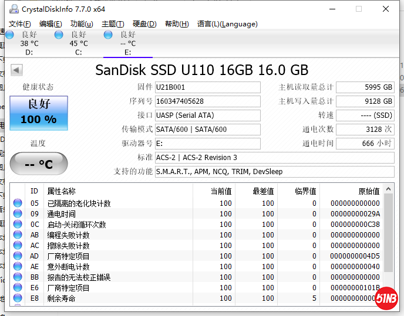This screenshot has height=316, width=404.
Task: Select the C: drive status orb
Action: point(59,35)
